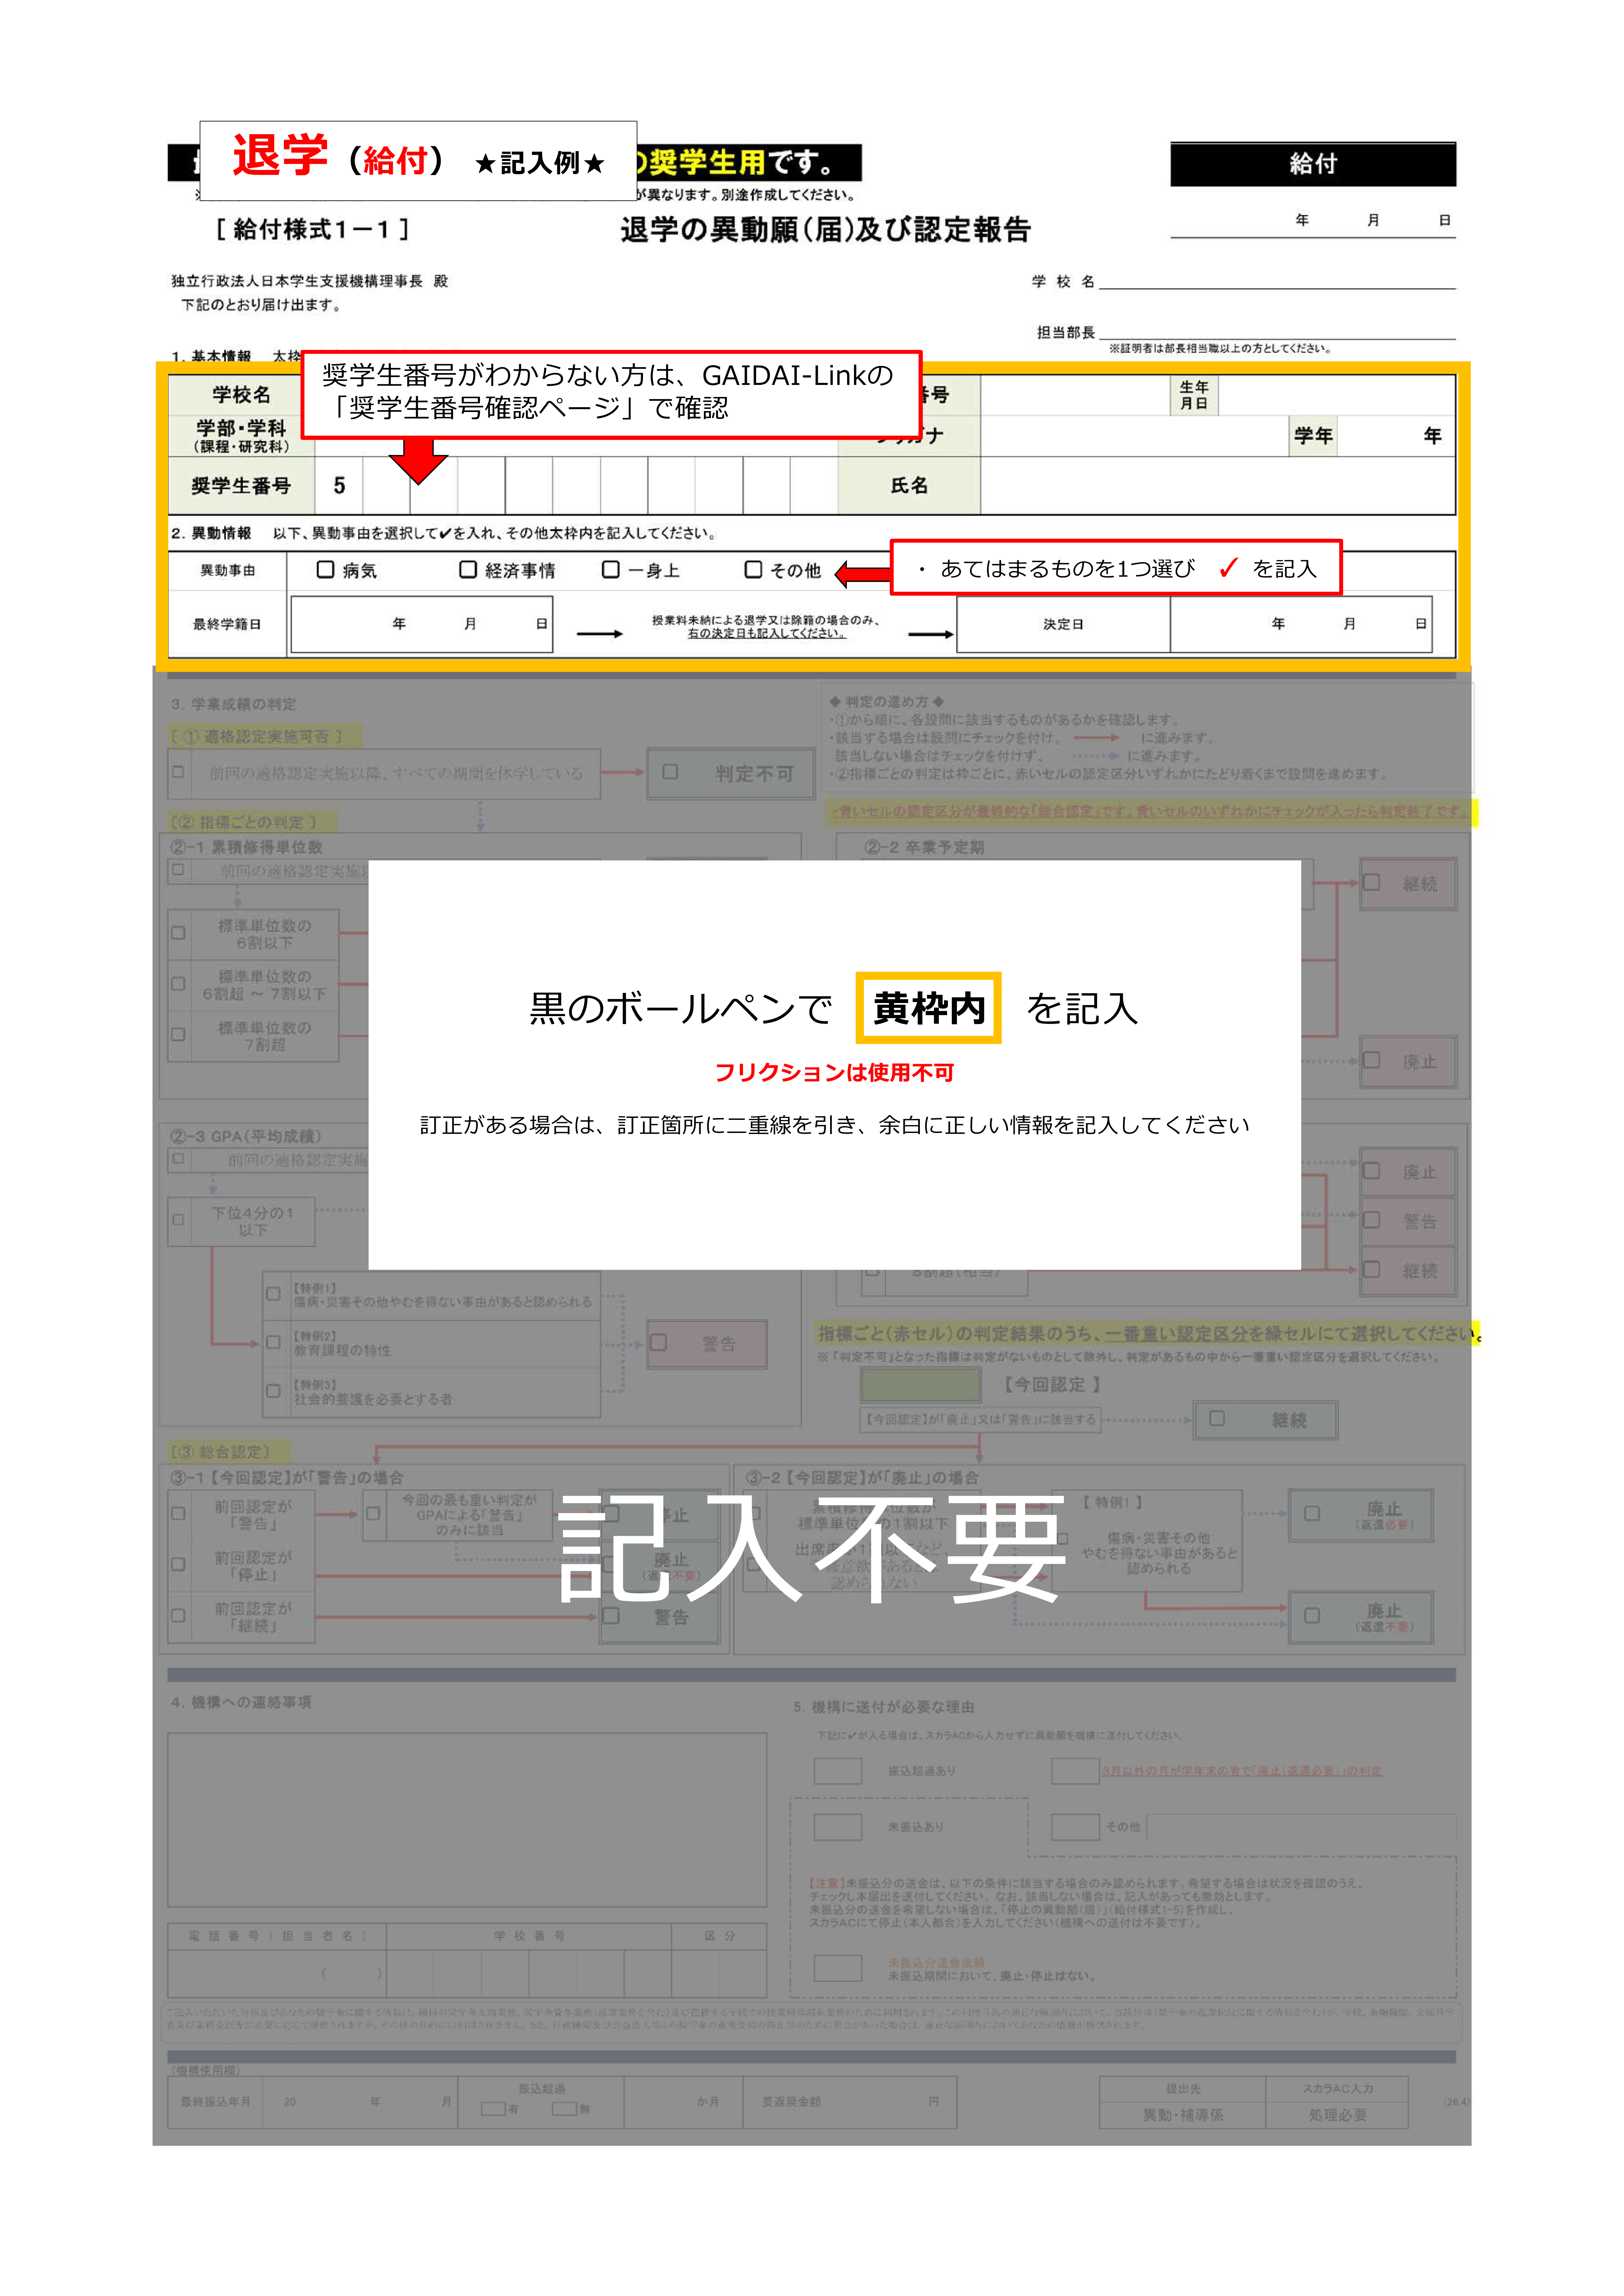This screenshot has width=1624, height=2296.
Task: Click the 奨学生番号 cell containing 5
Action: click(x=339, y=486)
